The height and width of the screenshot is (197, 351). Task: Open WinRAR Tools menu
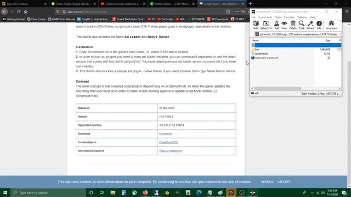278,17
